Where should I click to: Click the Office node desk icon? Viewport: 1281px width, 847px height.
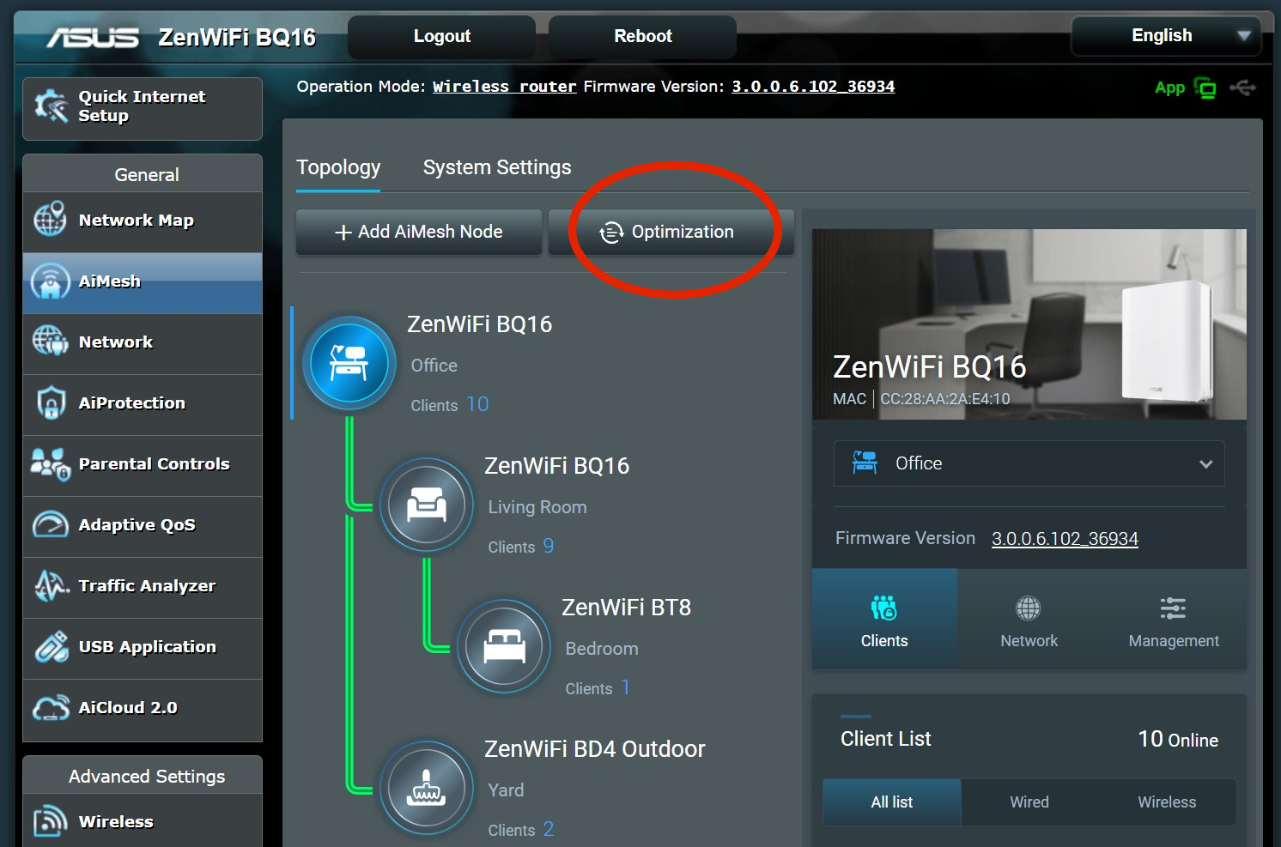tap(349, 363)
